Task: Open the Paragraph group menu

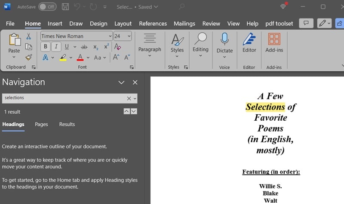Action: coord(150,45)
